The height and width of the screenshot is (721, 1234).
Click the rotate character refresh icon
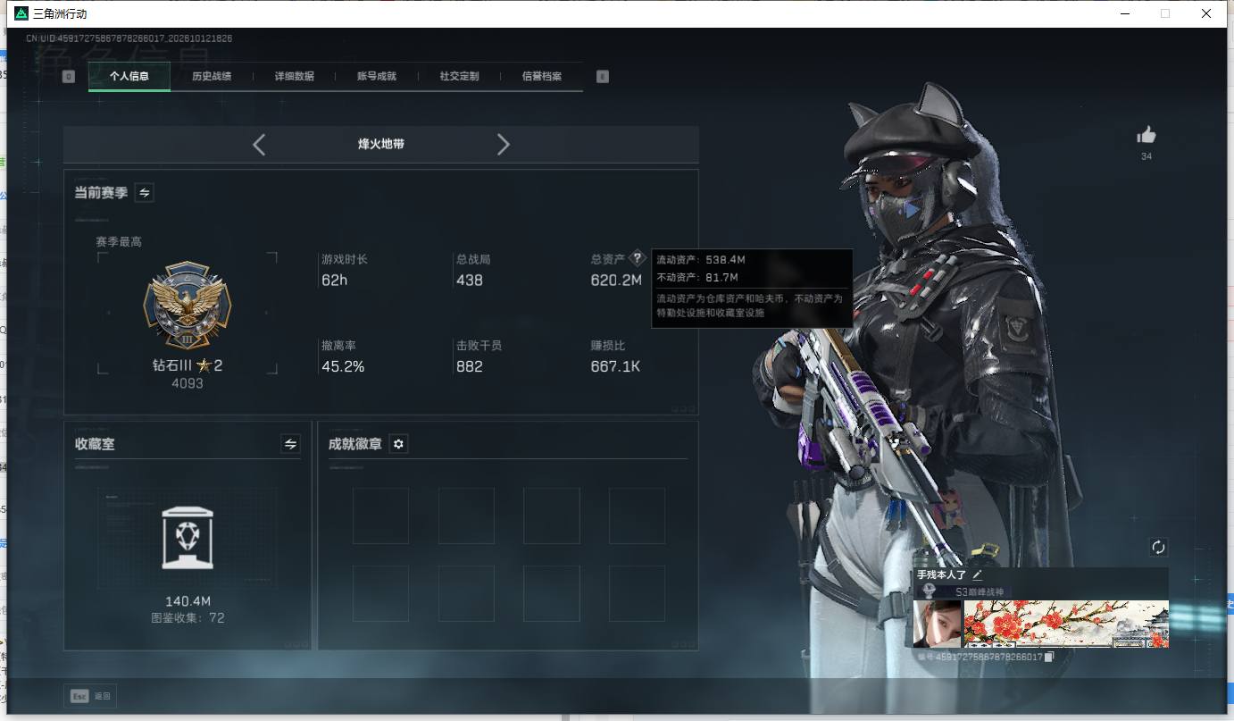(1158, 547)
